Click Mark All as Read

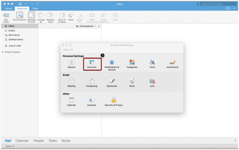[x=62, y=18]
